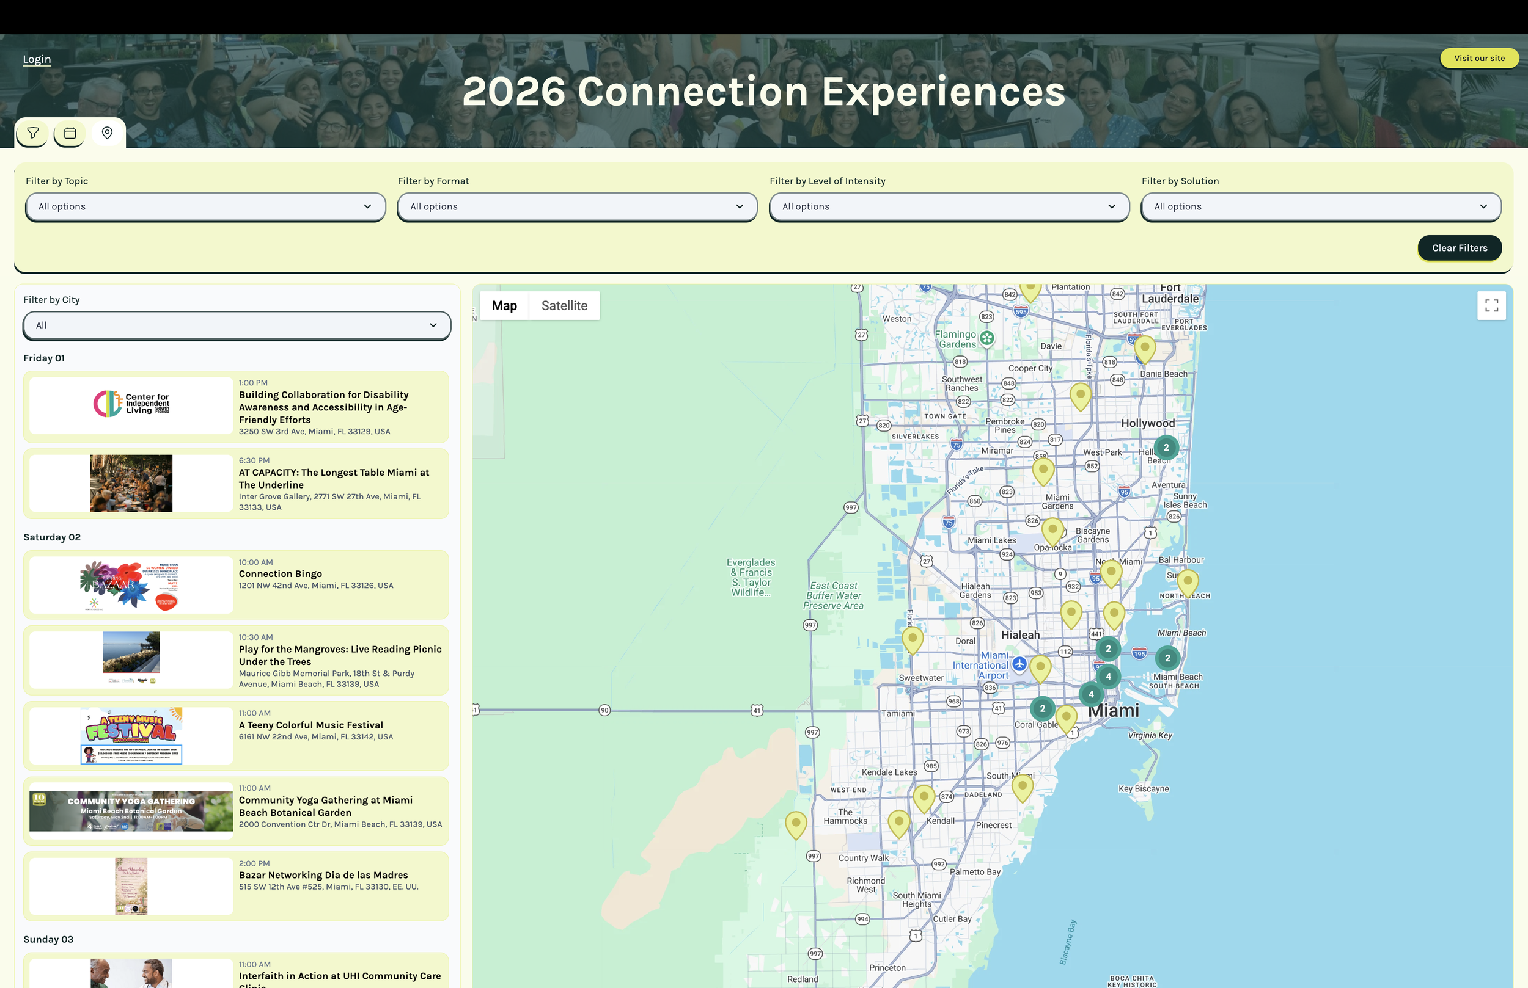The image size is (1528, 988).
Task: Click the Spring Bazaar flower thumbnail
Action: 131,585
